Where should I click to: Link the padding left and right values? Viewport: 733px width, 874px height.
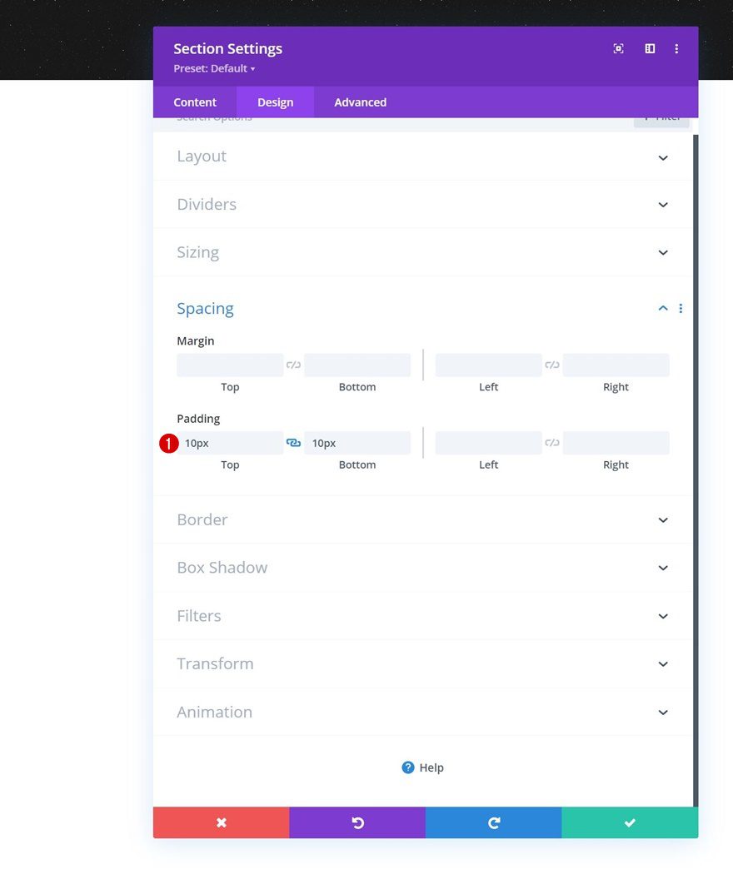(552, 442)
